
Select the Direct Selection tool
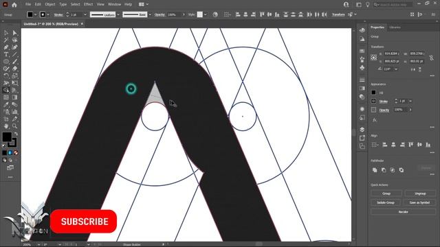[x=14, y=33]
